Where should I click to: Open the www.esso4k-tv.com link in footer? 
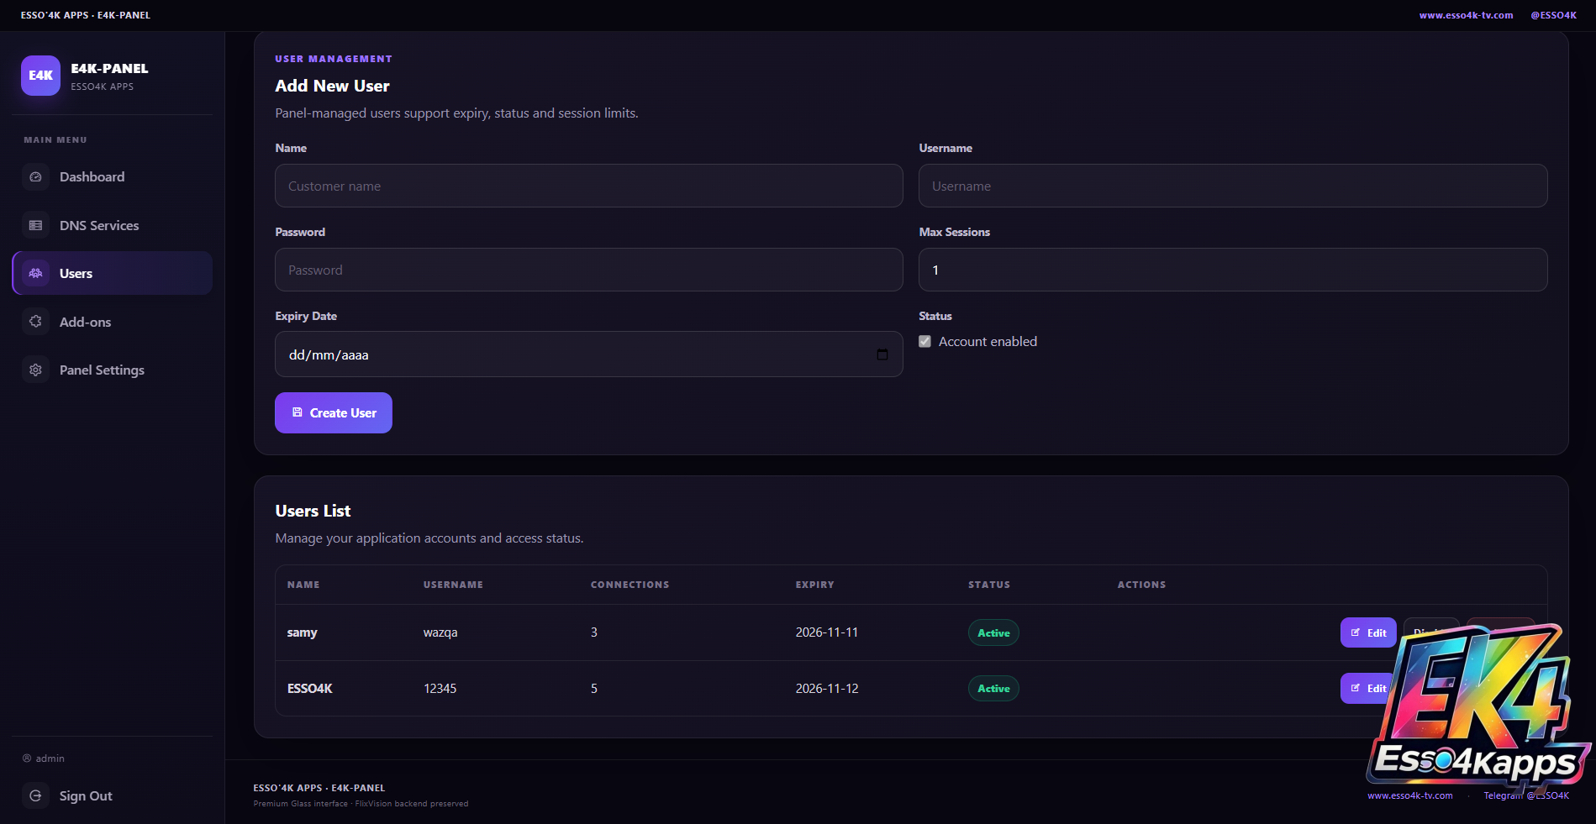[1409, 795]
